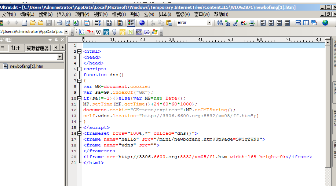Screen dimensions: 336x186
Task: Open the file view panel filter dropdown
Action: tap(60, 57)
